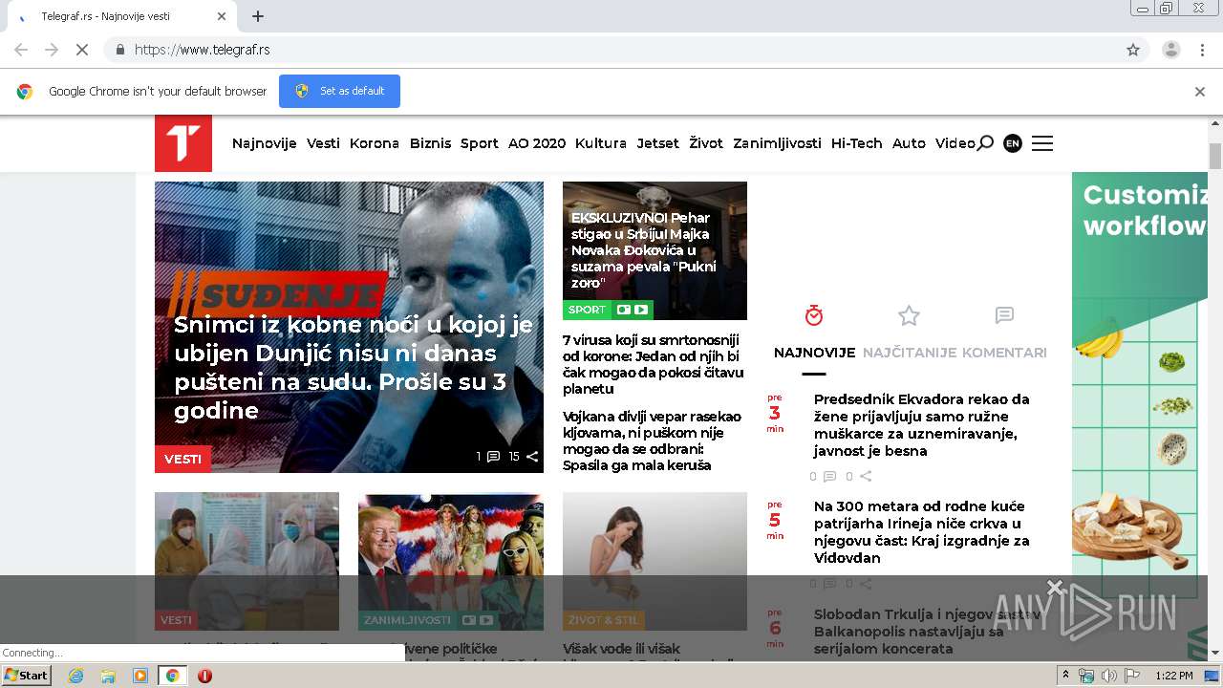Switch to NAJNOVIJE tab
The width and height of the screenshot is (1223, 688).
814,353
